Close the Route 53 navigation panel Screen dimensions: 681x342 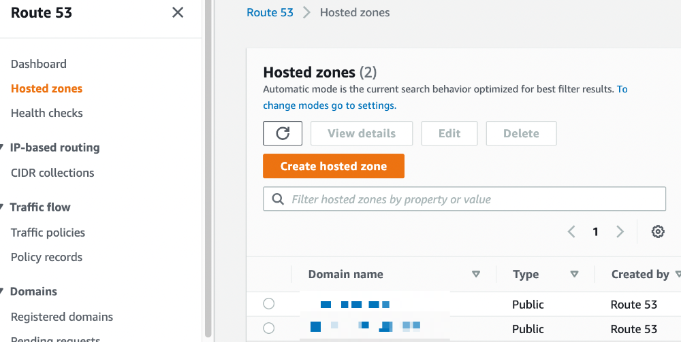click(x=178, y=12)
